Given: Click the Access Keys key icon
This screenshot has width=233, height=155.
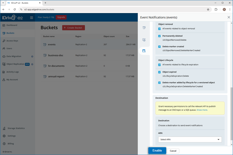Looking at the screenshot, I should point(4,41).
